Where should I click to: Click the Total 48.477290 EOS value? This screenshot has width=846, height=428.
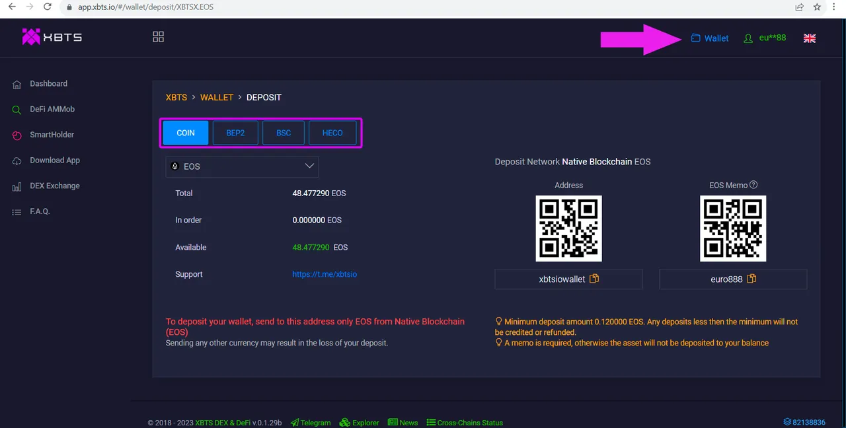(319, 193)
